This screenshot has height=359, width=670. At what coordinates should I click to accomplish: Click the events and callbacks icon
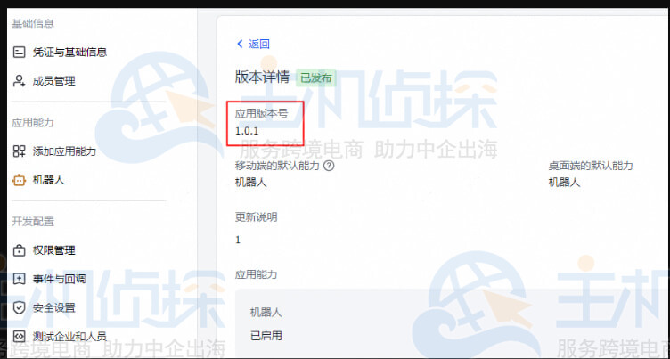coord(20,279)
